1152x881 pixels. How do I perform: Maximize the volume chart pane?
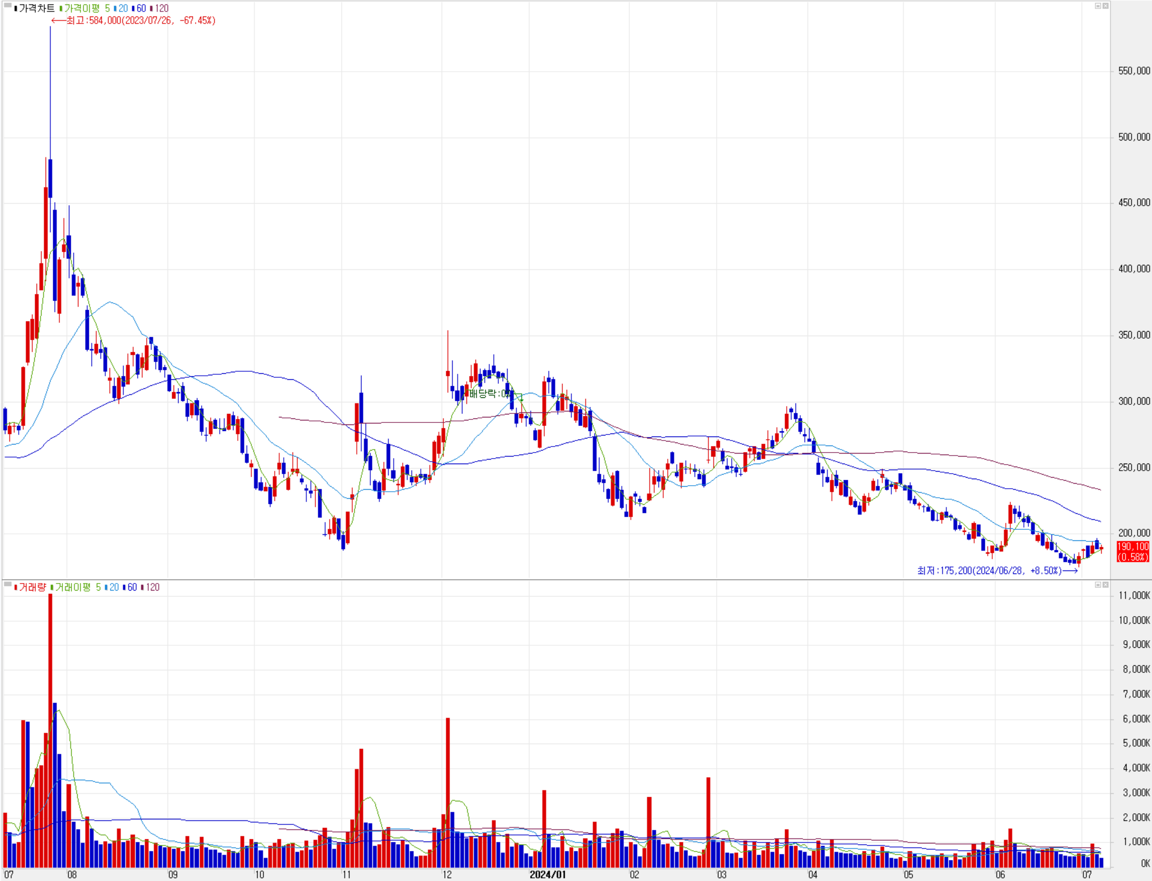(1097, 584)
